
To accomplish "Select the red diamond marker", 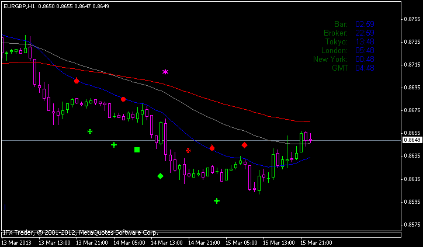I will click(244, 145).
